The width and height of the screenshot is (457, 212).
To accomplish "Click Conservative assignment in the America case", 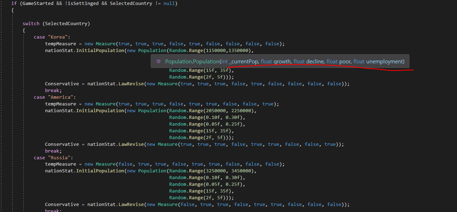I will click(62, 144).
